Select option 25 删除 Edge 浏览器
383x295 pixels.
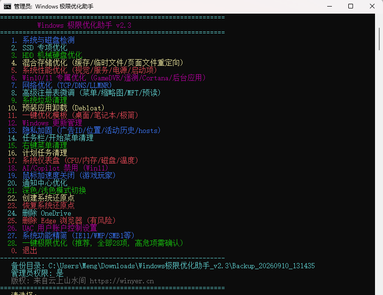point(61,221)
